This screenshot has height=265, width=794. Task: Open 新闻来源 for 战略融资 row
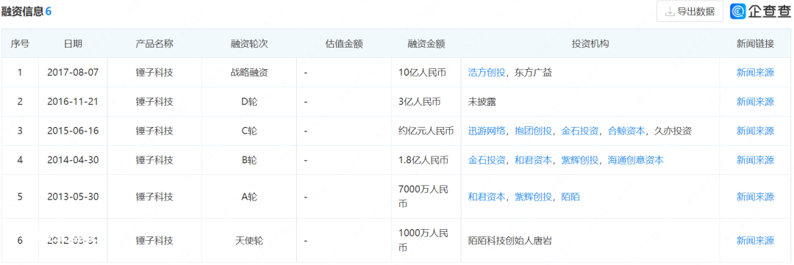(x=755, y=73)
